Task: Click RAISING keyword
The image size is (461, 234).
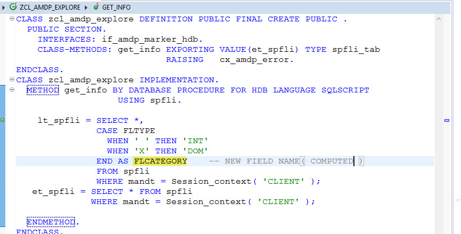Action: [185, 59]
